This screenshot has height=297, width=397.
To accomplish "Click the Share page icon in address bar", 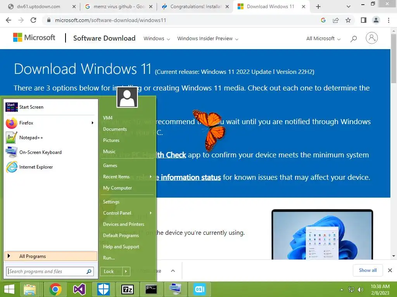I will coord(336,20).
